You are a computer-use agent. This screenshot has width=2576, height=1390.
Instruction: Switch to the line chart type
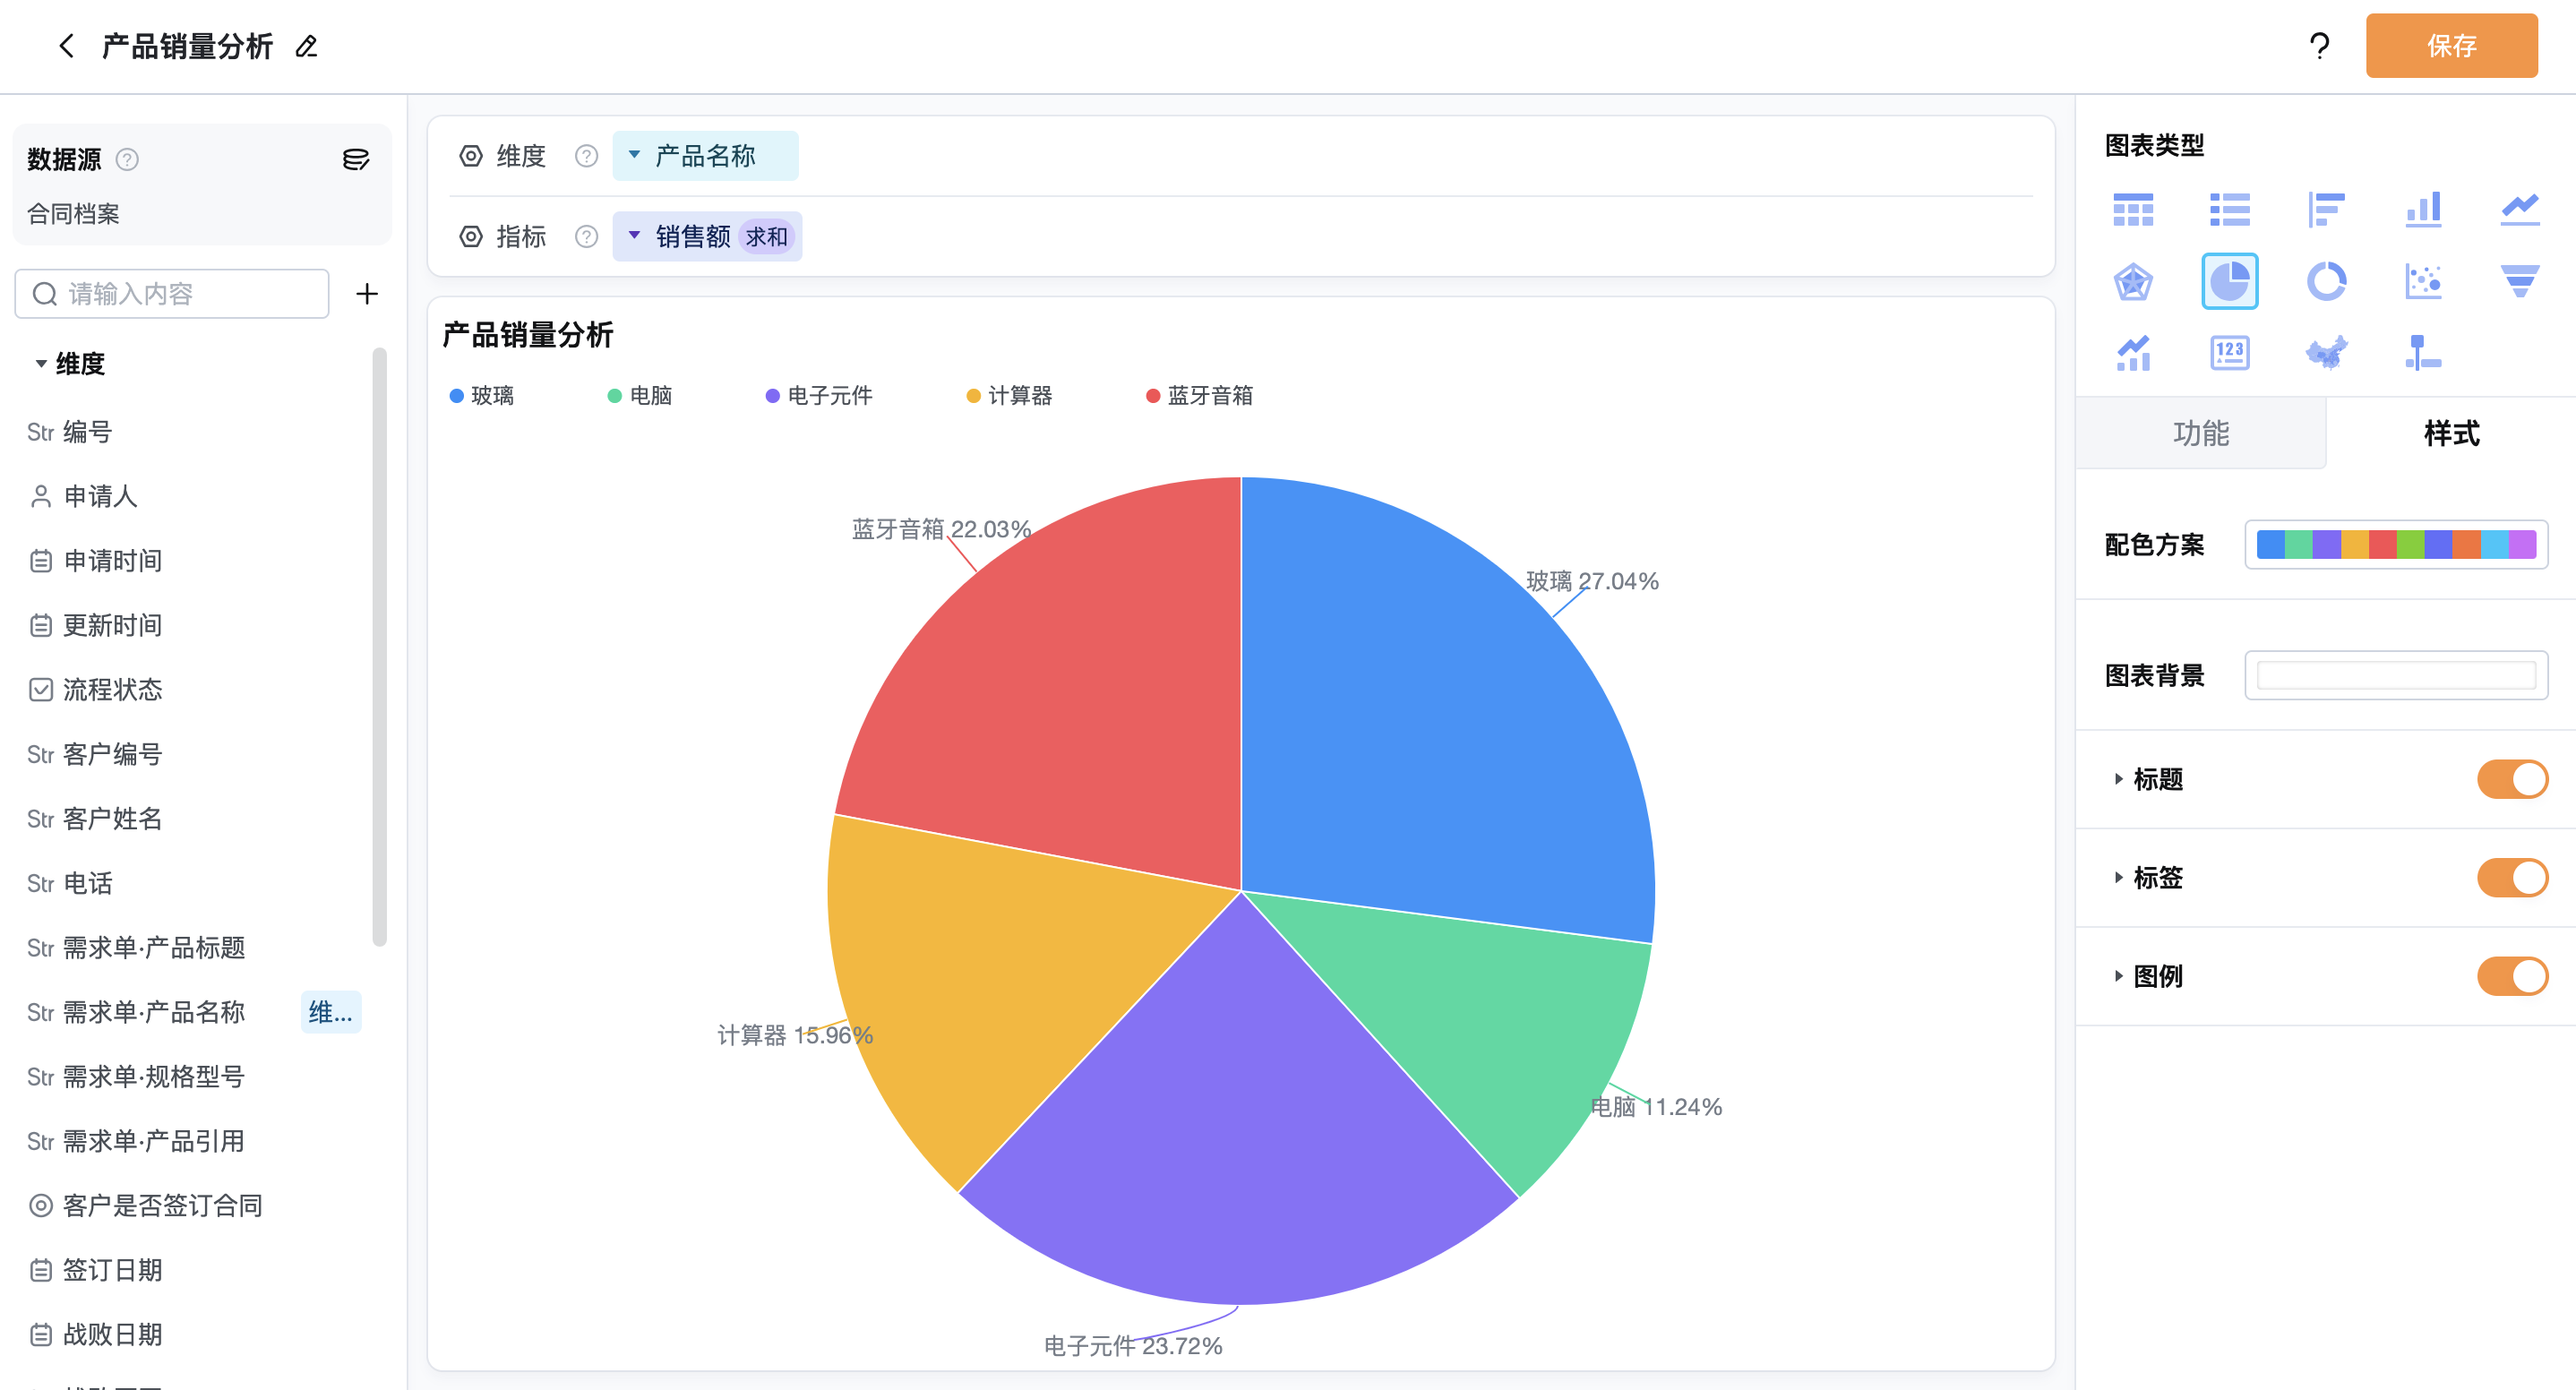pos(2520,210)
